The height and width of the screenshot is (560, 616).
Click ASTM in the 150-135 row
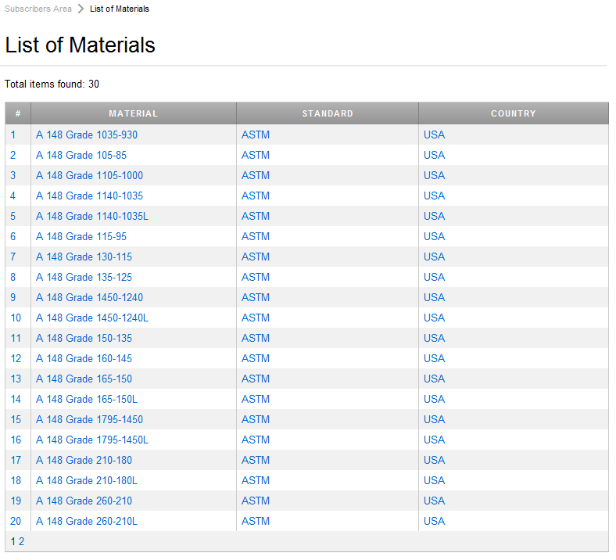point(256,339)
